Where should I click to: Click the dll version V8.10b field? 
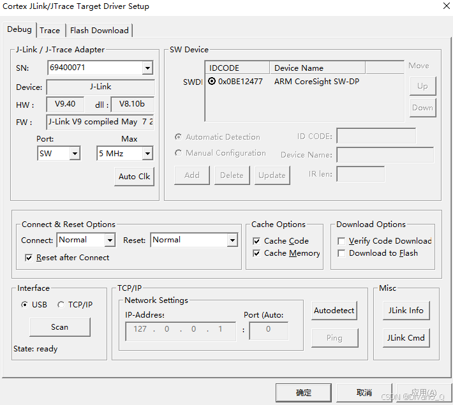click(x=132, y=105)
